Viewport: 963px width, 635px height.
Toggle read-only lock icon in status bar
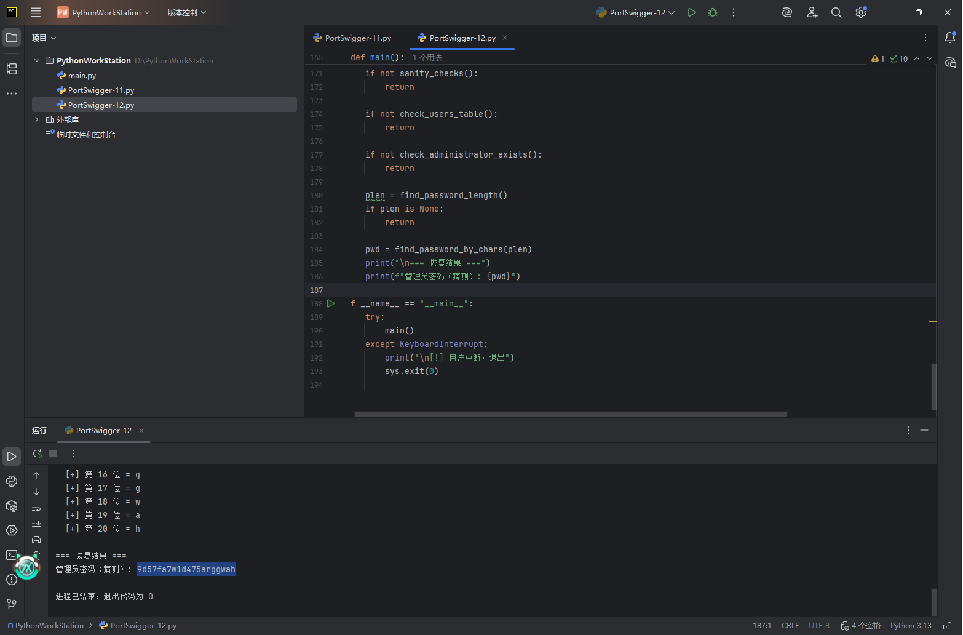948,626
